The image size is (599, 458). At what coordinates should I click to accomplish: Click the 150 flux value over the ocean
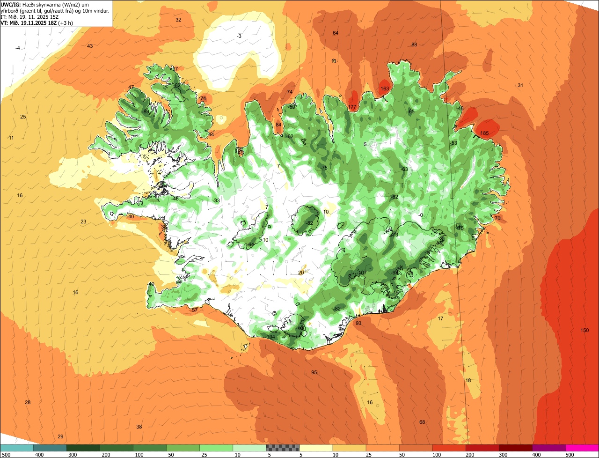tap(584, 331)
